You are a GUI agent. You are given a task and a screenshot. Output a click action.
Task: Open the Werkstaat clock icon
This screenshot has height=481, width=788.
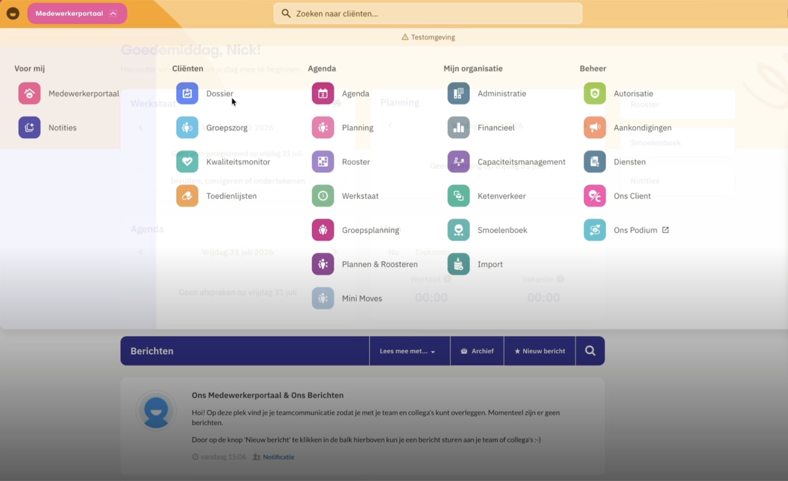[323, 196]
